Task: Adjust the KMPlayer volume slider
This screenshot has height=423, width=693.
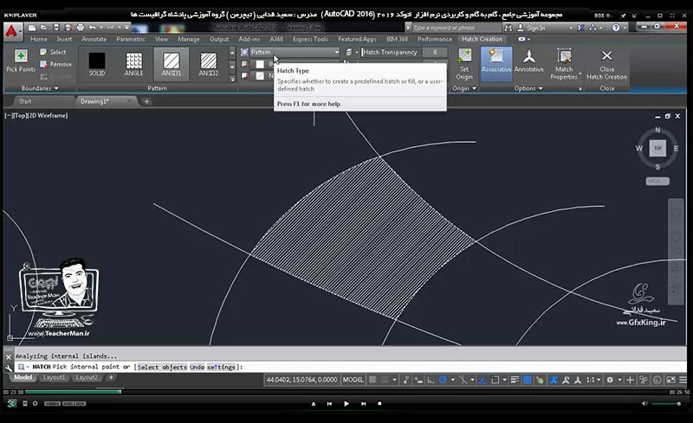Action: [x=666, y=404]
